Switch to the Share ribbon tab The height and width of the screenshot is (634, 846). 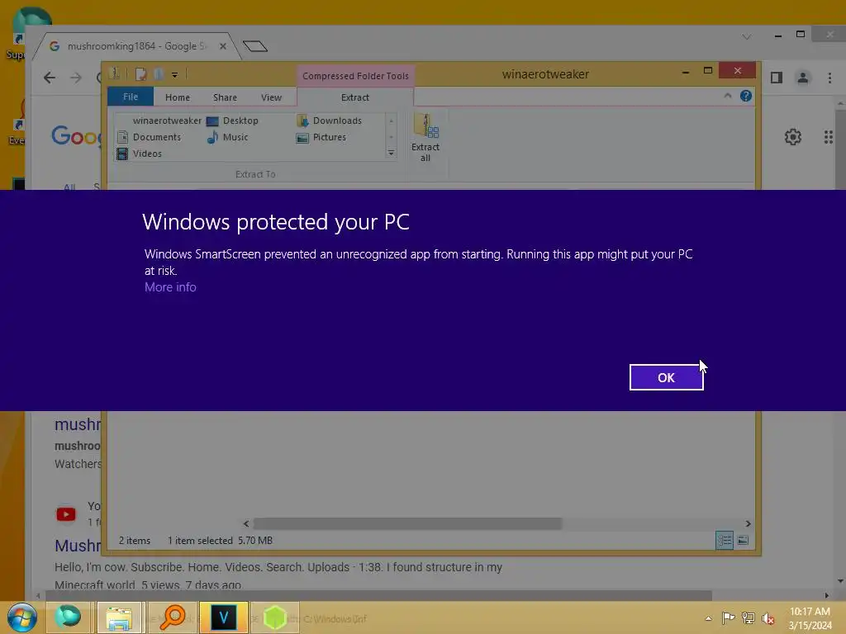(x=225, y=97)
